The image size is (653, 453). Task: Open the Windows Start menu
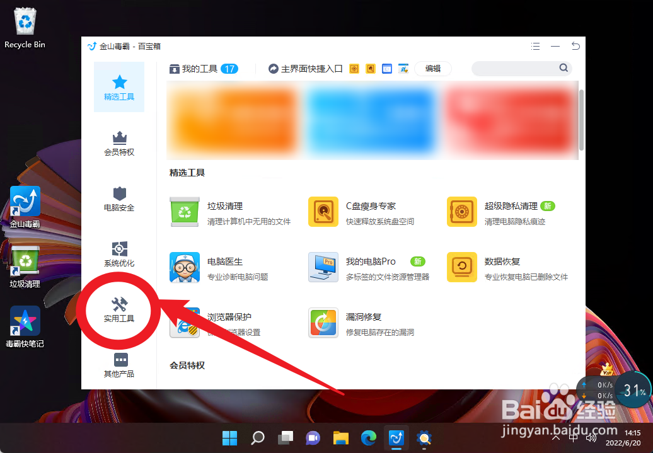click(x=229, y=438)
